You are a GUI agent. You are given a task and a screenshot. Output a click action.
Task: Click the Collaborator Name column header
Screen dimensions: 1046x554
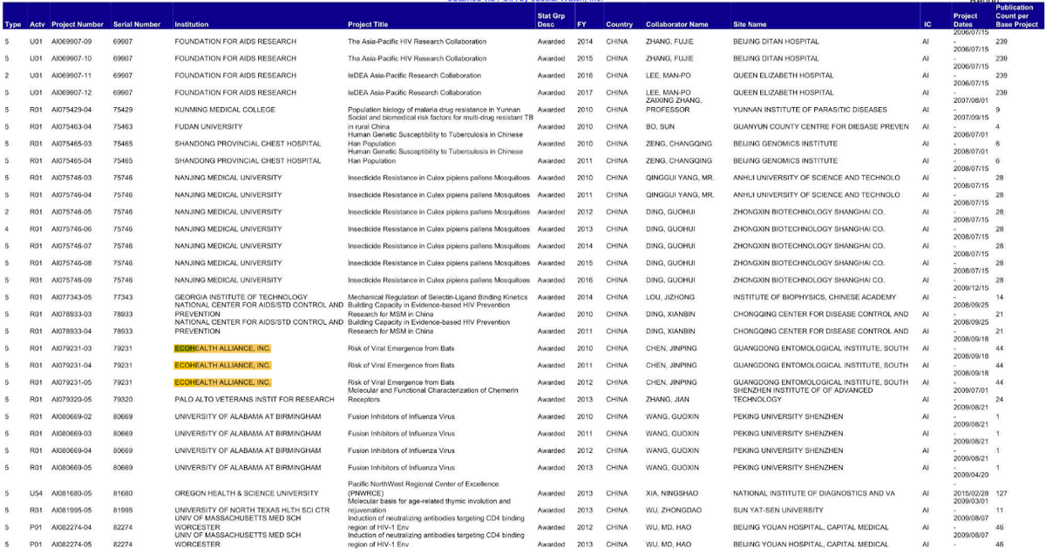click(676, 24)
